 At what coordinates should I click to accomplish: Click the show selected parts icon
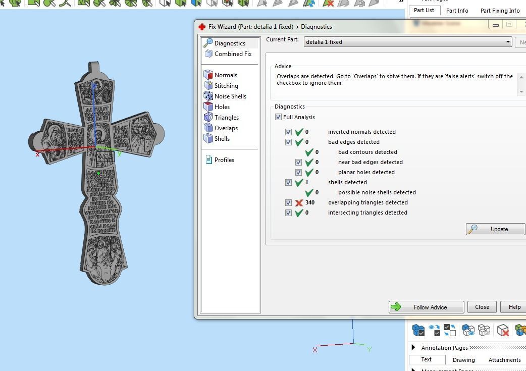(468, 330)
